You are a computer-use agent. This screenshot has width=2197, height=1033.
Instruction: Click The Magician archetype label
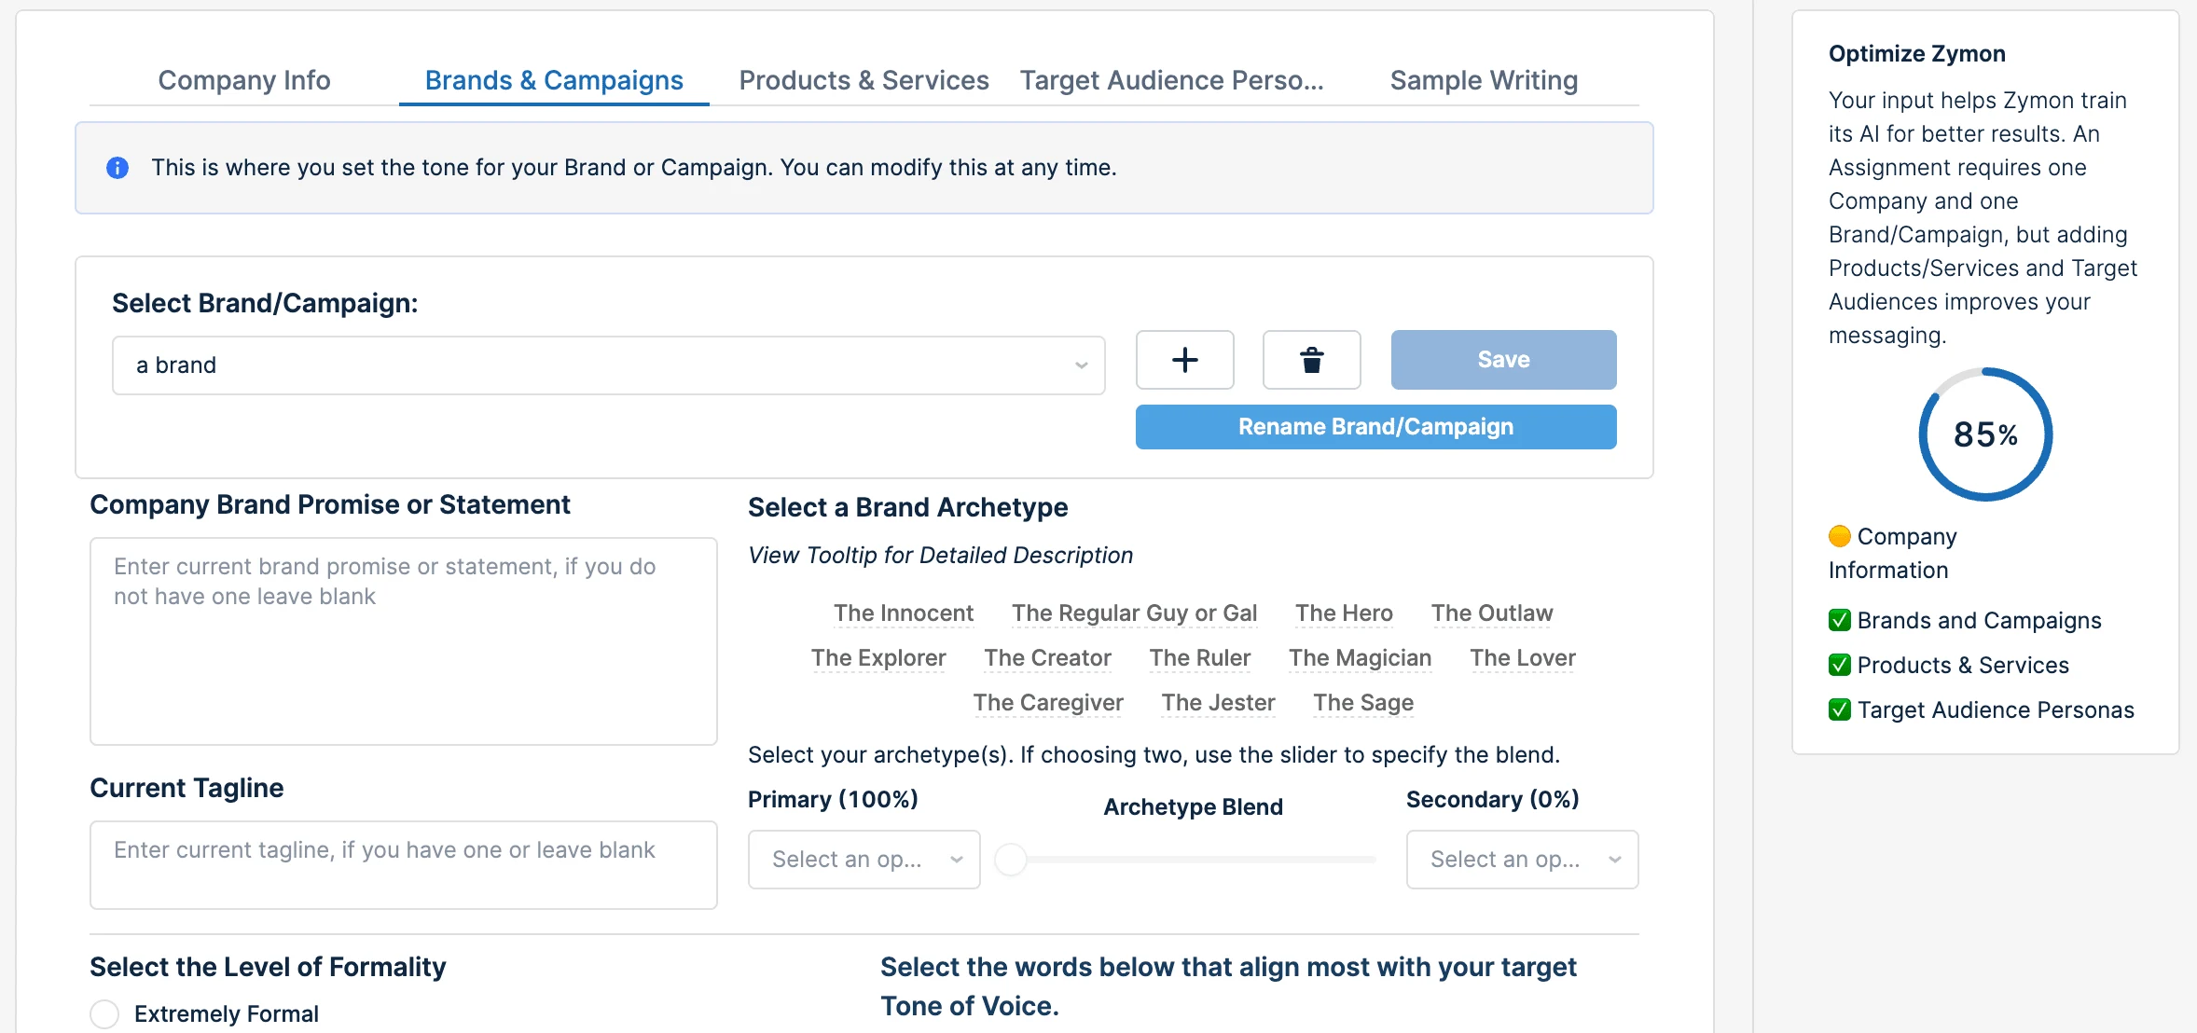pos(1360,658)
